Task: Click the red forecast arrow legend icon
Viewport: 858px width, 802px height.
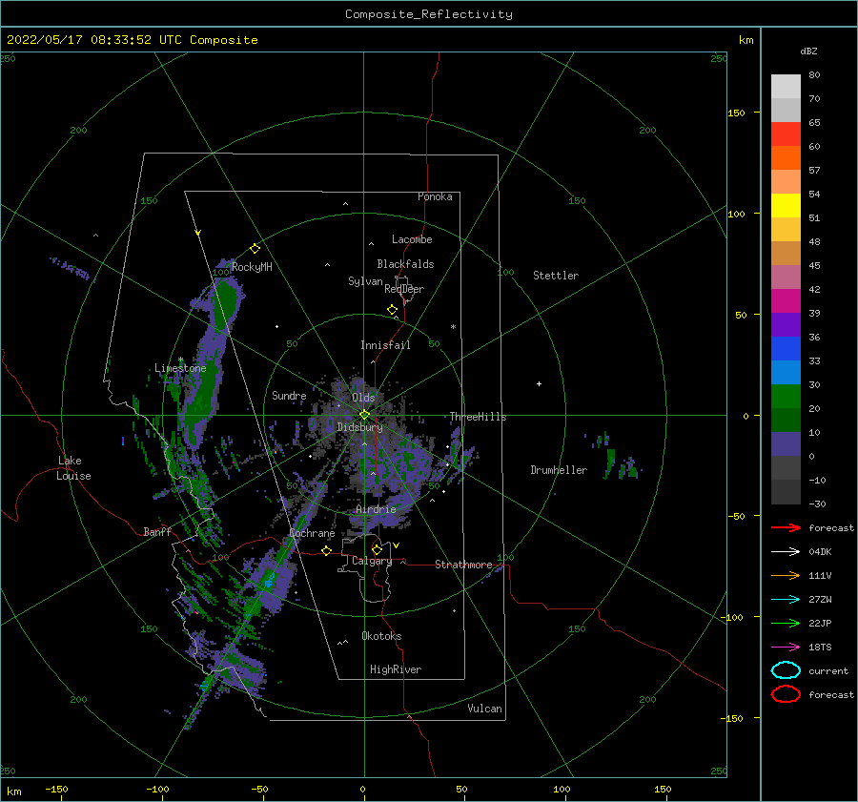Action: 786,527
